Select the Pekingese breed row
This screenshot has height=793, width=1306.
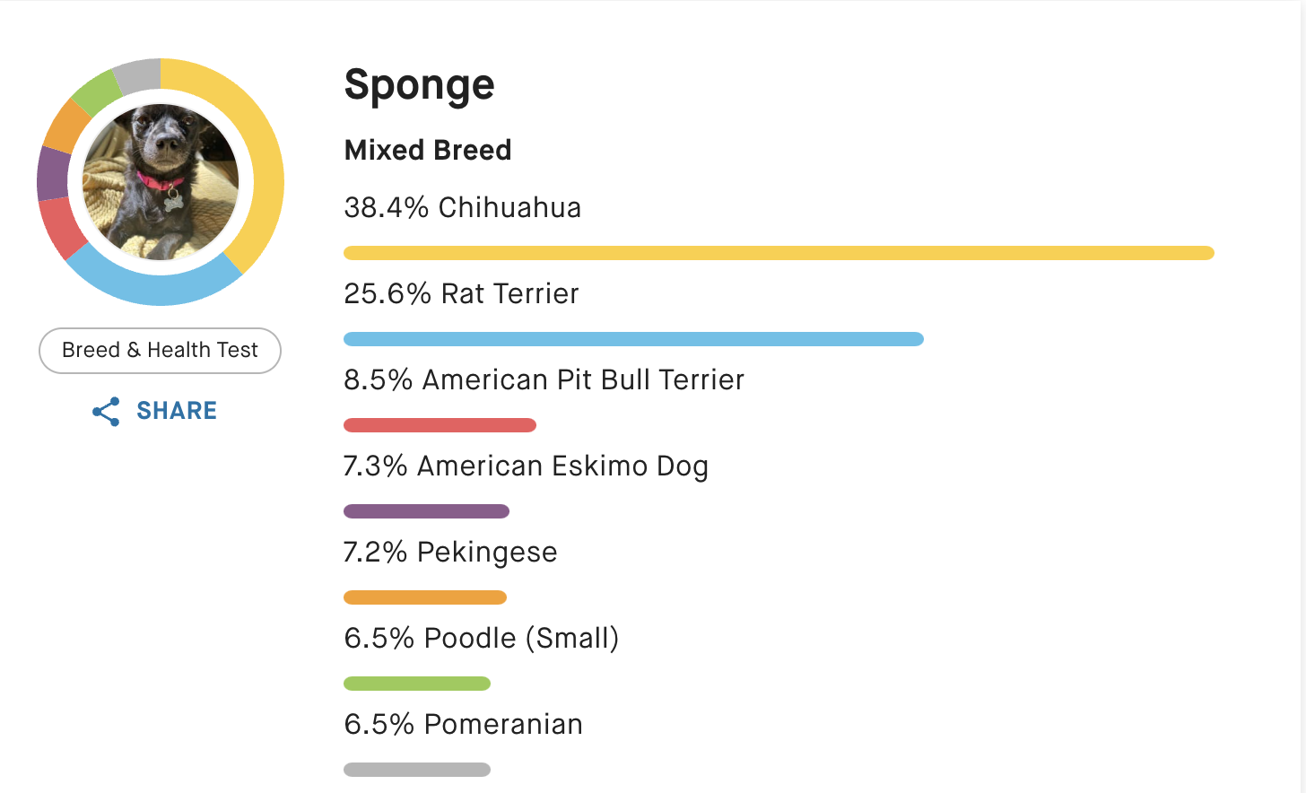(451, 552)
